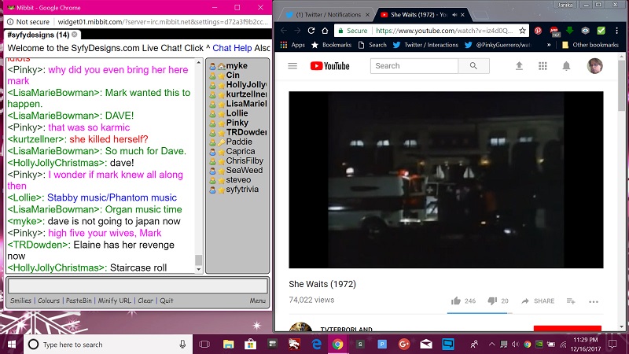The height and width of the screenshot is (354, 629).
Task: Reload the YouTube page
Action: click(311, 31)
